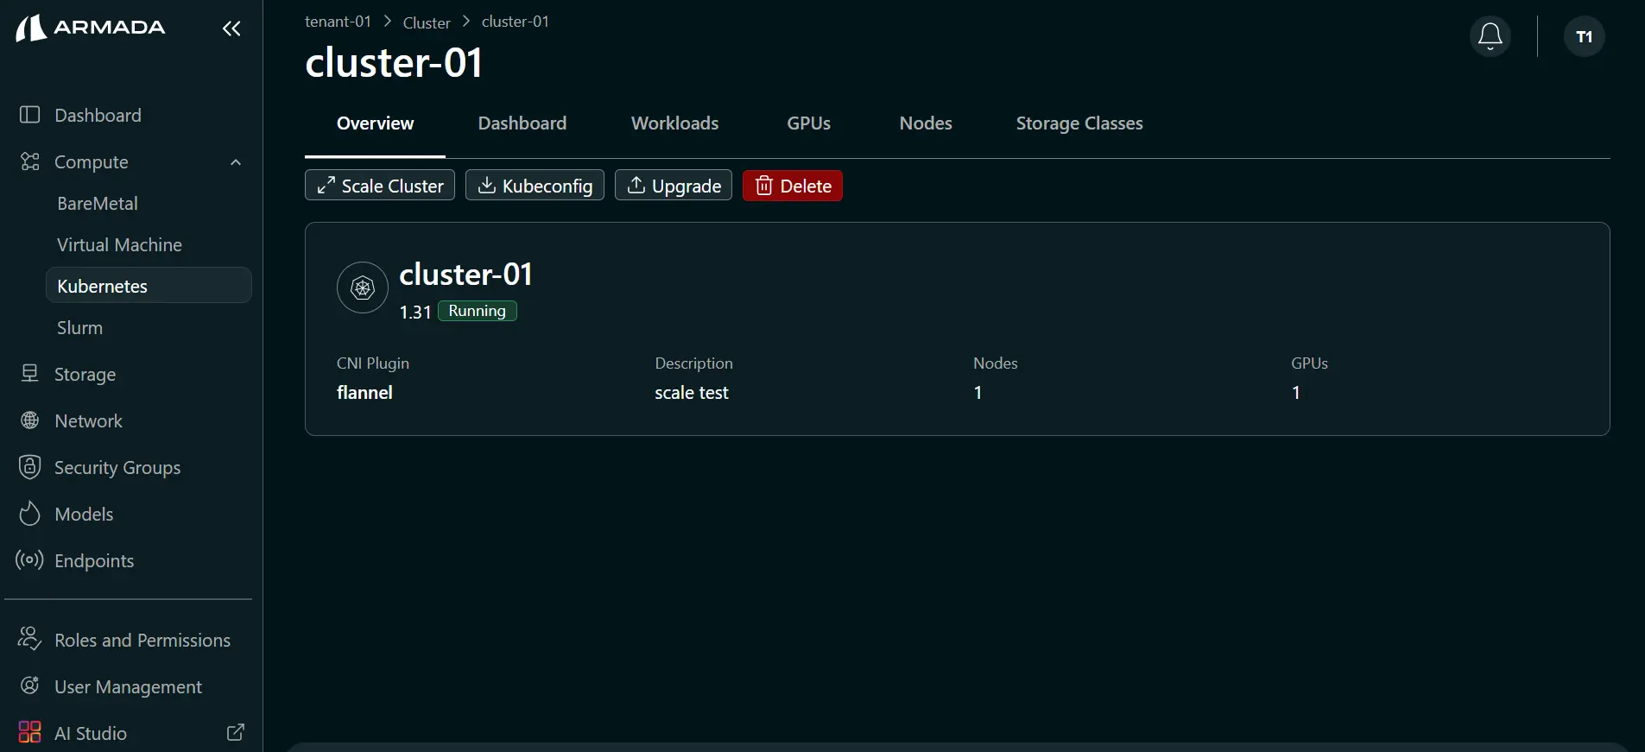This screenshot has width=1645, height=752.
Task: Click the Nodes count value on card
Action: pyautogui.click(x=978, y=392)
